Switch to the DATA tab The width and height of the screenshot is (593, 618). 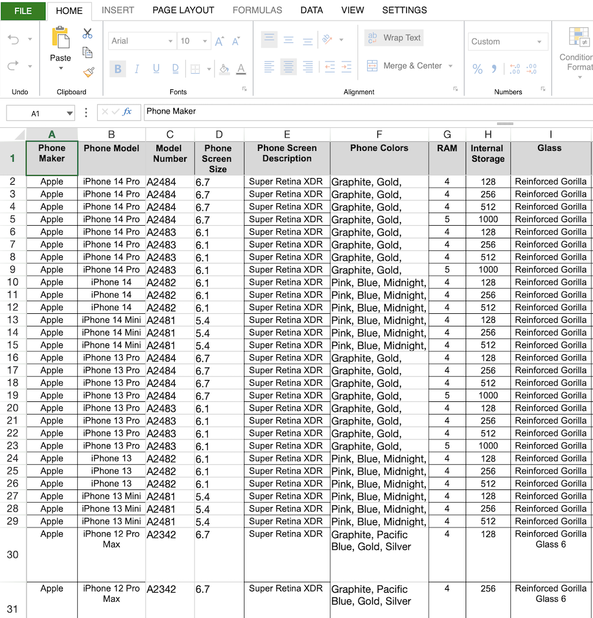coord(312,10)
